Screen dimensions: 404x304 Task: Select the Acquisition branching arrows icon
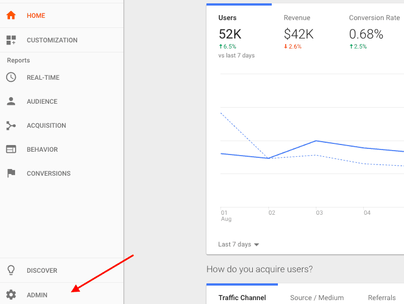[11, 126]
